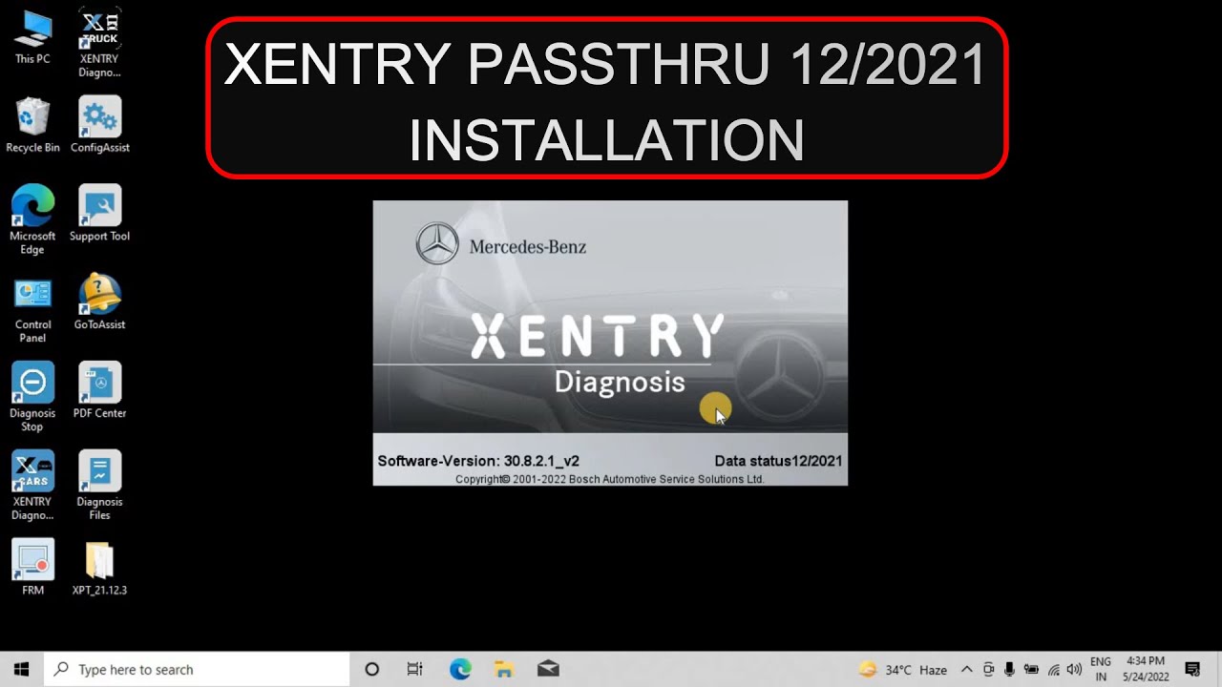Open the Support Tool shortcut

[x=99, y=214]
